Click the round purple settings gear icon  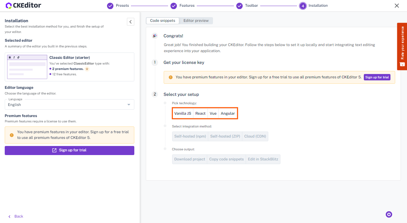click(x=389, y=215)
